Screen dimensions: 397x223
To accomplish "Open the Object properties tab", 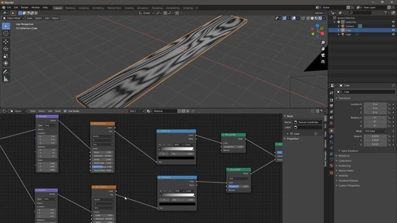I will tap(331, 131).
